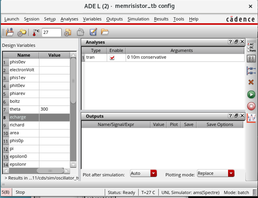Select the DC radio button
The image size is (258, 198).
pyautogui.click(x=248, y=48)
